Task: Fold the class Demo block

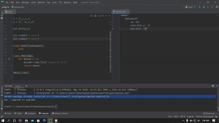Action: (13, 45)
